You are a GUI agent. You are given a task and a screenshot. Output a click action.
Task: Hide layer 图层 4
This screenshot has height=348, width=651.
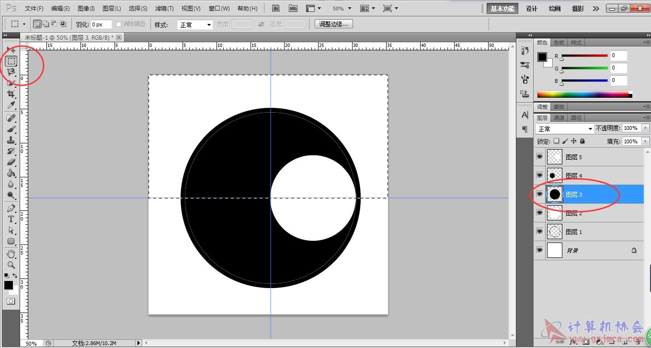(x=540, y=175)
